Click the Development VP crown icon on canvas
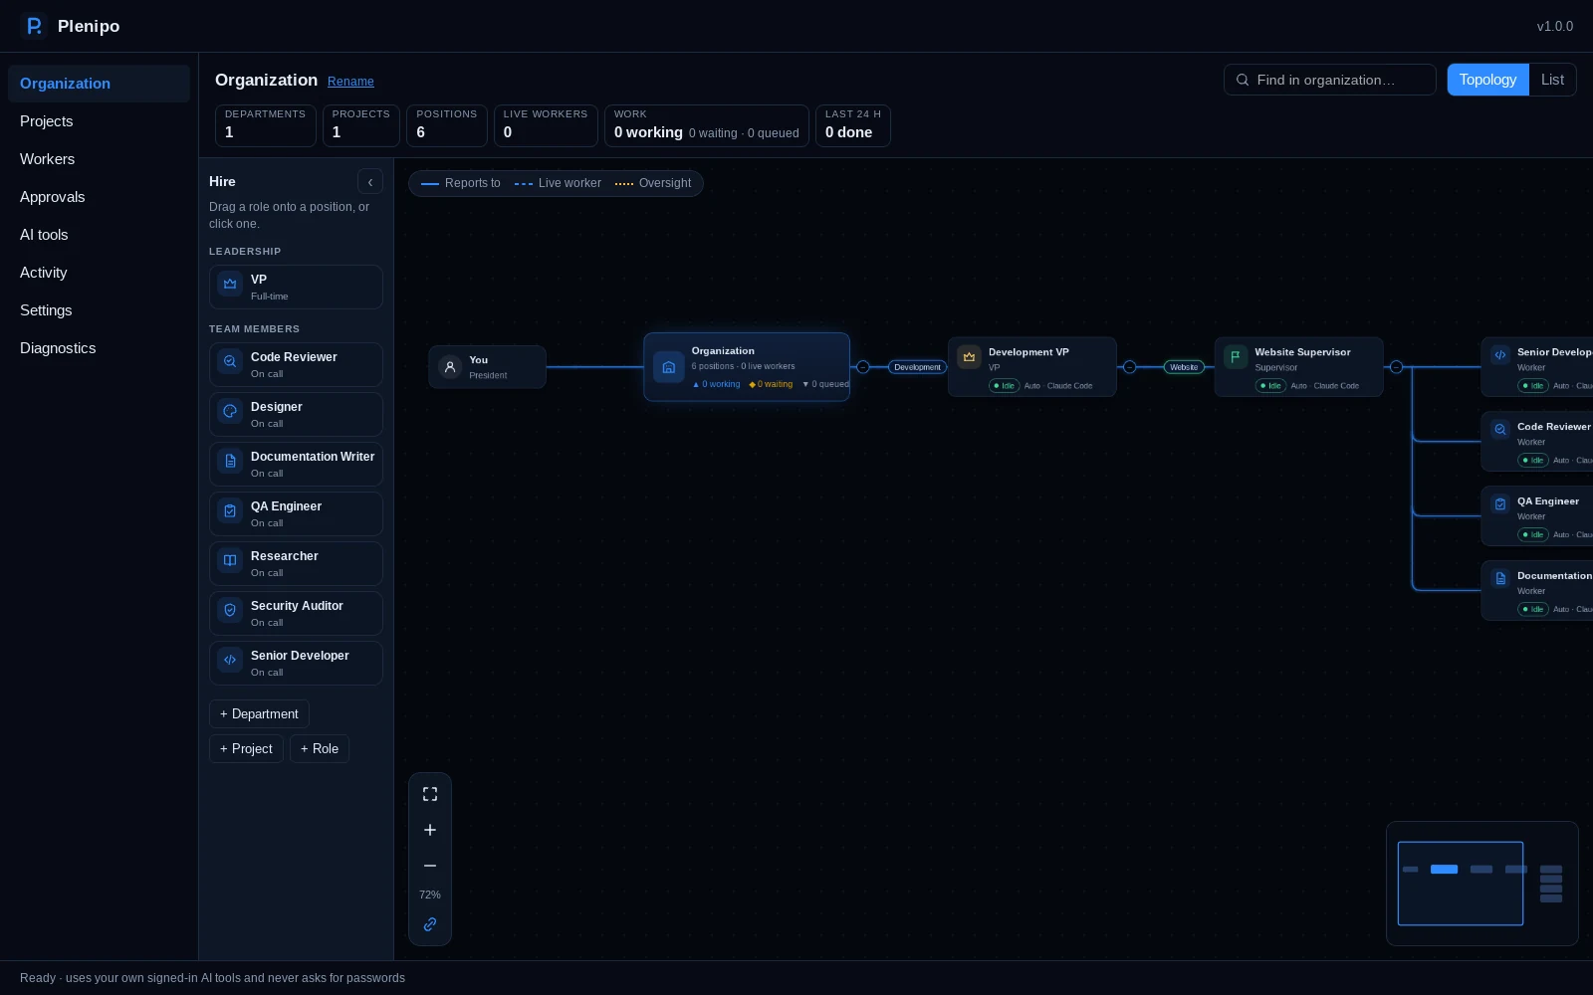Image resolution: width=1593 pixels, height=995 pixels. (x=969, y=356)
